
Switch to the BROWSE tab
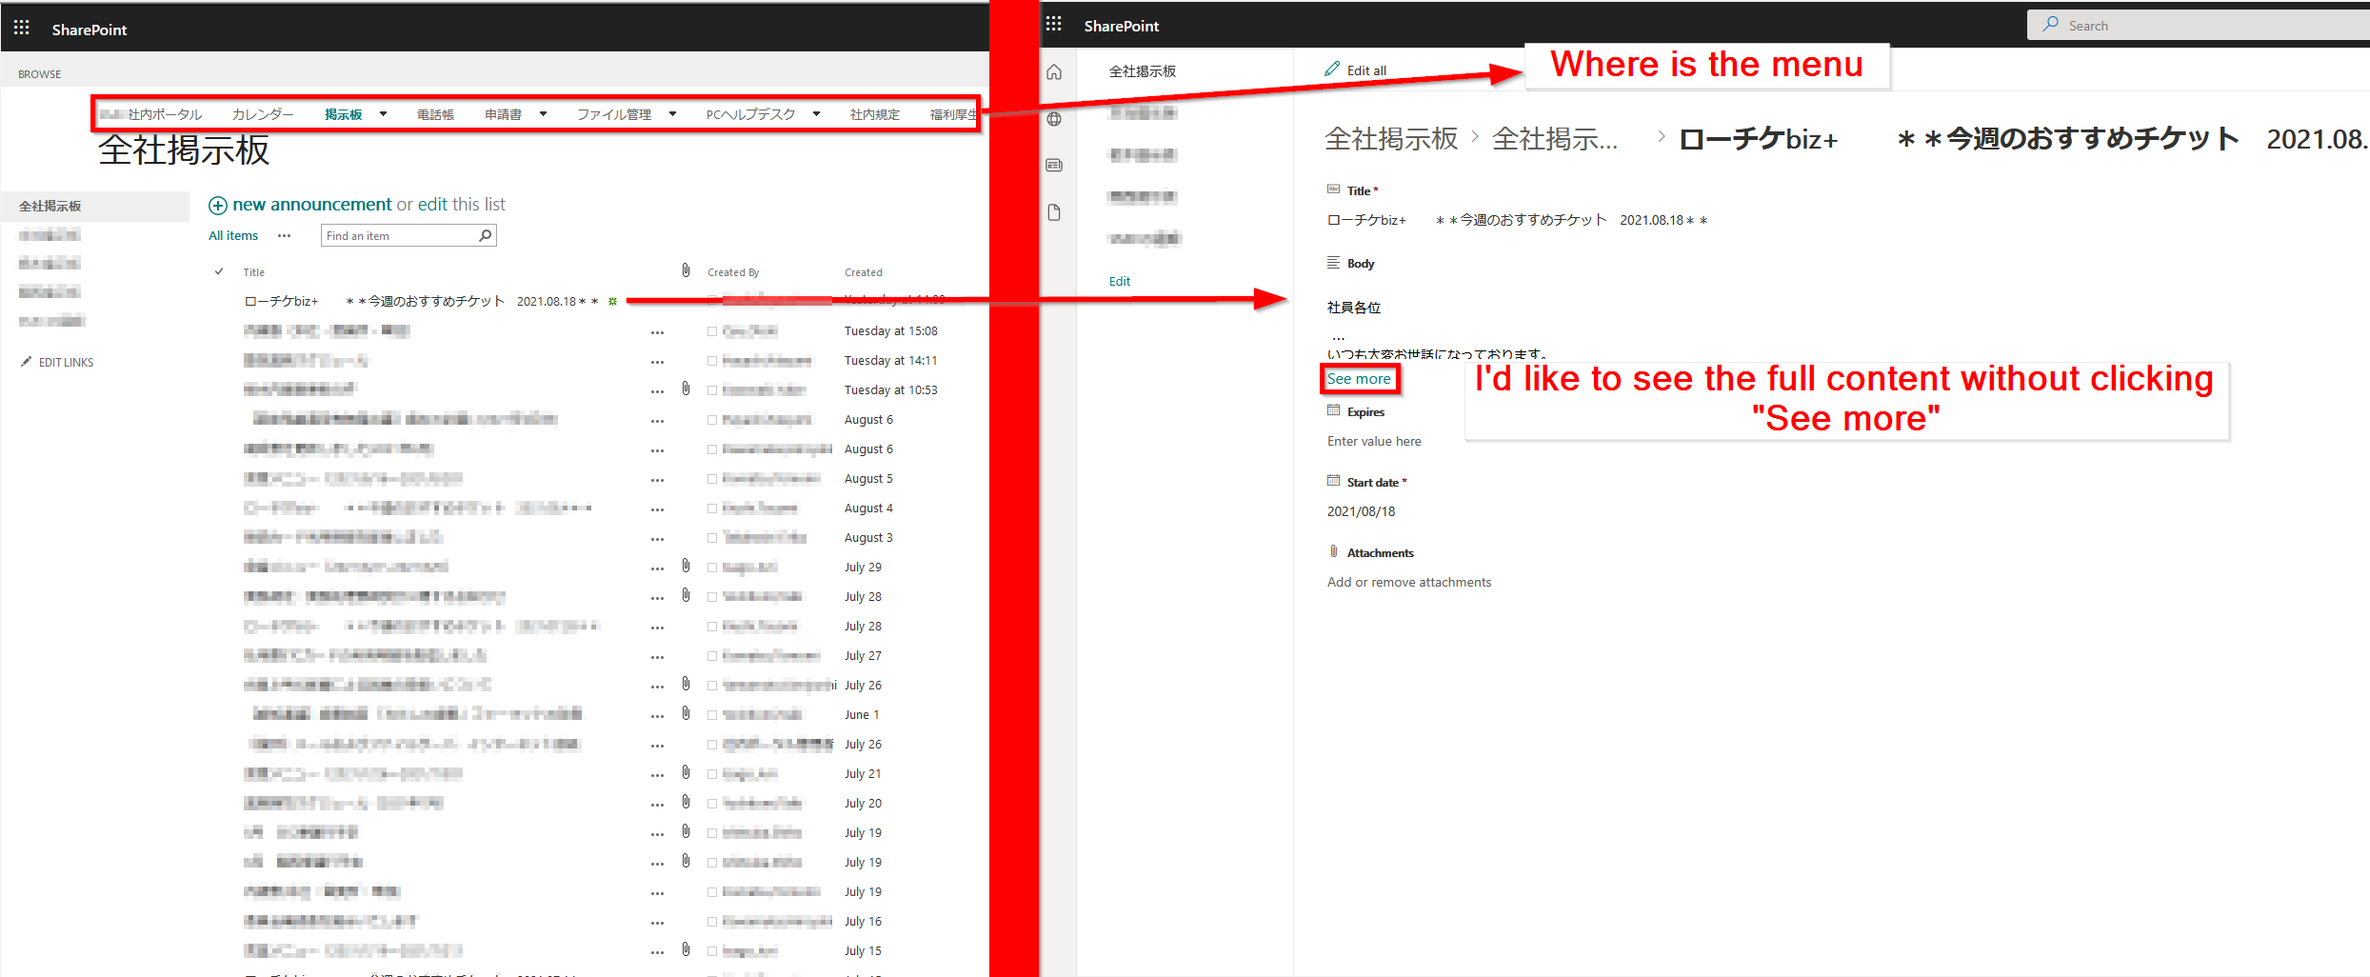tap(39, 72)
